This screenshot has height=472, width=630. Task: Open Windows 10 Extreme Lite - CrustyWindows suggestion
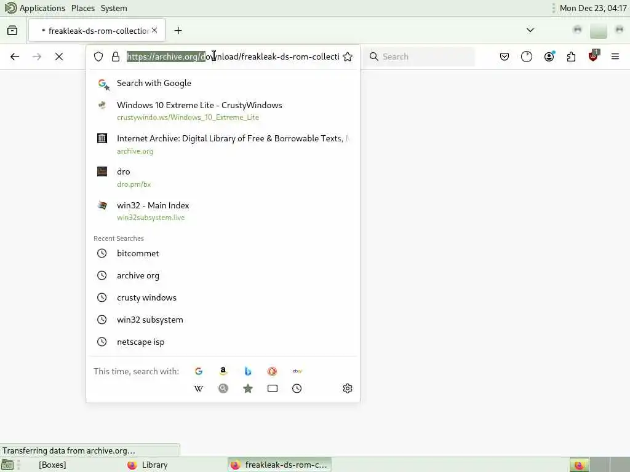tap(223, 111)
